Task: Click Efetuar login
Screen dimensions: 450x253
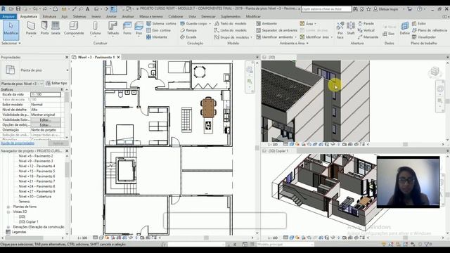Action: pos(386,9)
